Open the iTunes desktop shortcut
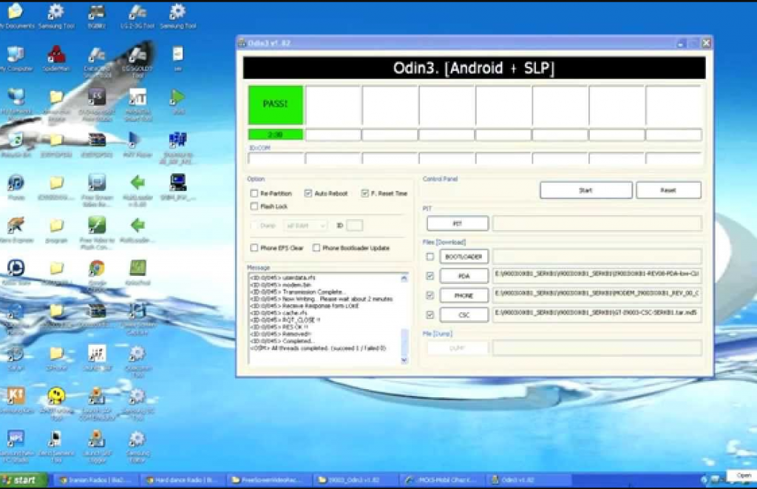 15,183
